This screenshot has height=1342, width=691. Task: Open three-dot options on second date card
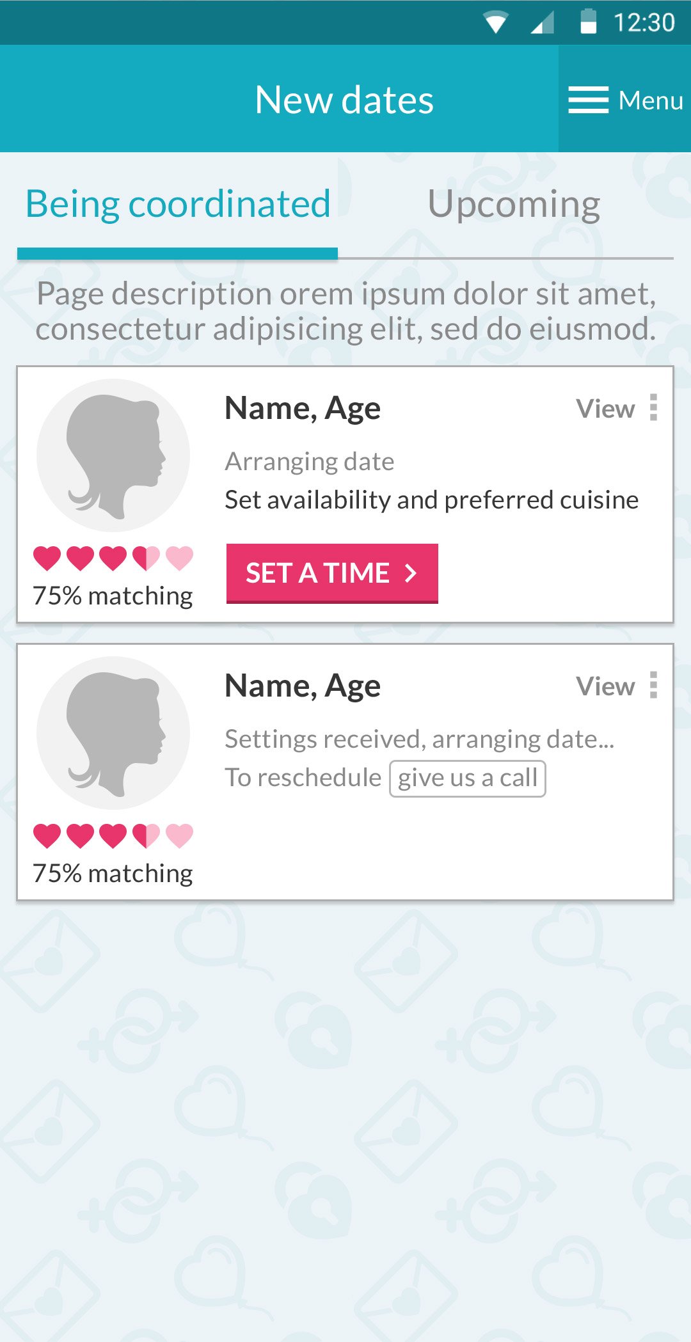653,685
